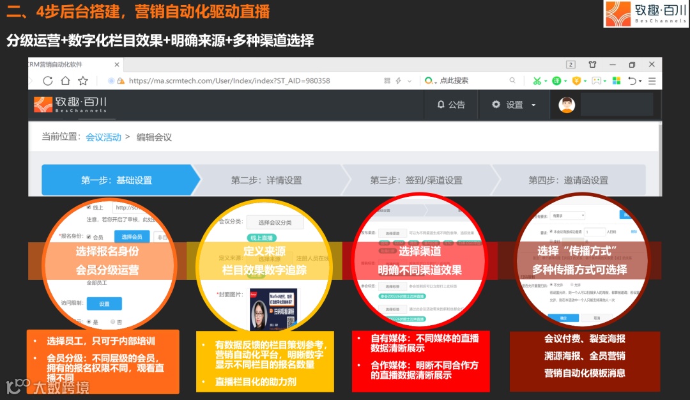The width and height of the screenshot is (690, 400).
Task: Open the 会议活动 breadcrumb link
Action: tap(103, 137)
